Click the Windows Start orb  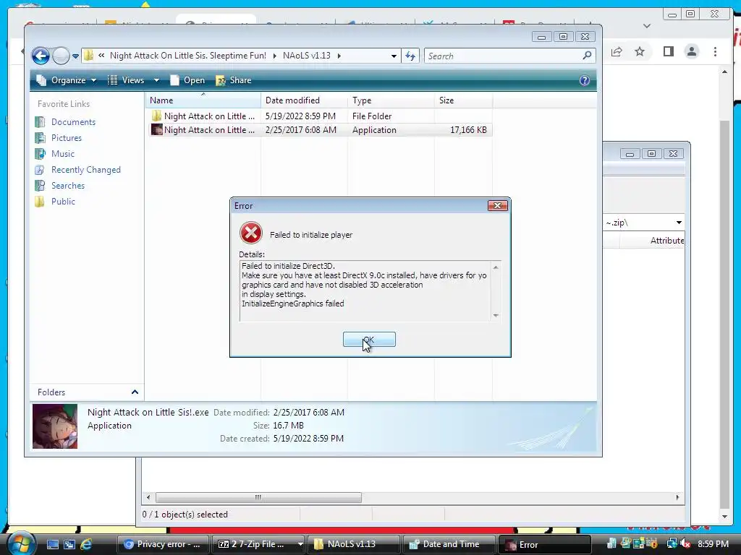pos(21,543)
